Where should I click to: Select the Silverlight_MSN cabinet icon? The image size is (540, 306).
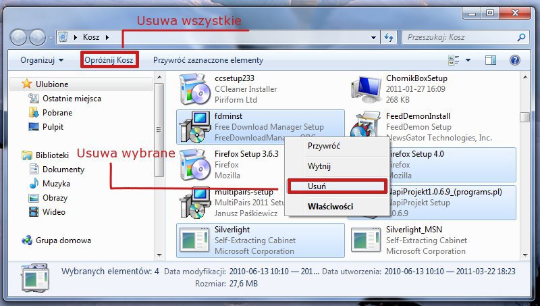[366, 240]
